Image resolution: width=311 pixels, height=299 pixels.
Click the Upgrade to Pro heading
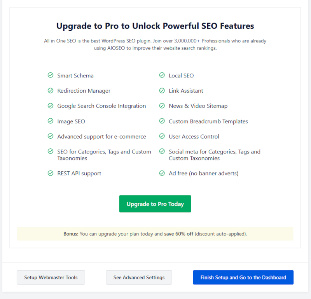click(155, 26)
